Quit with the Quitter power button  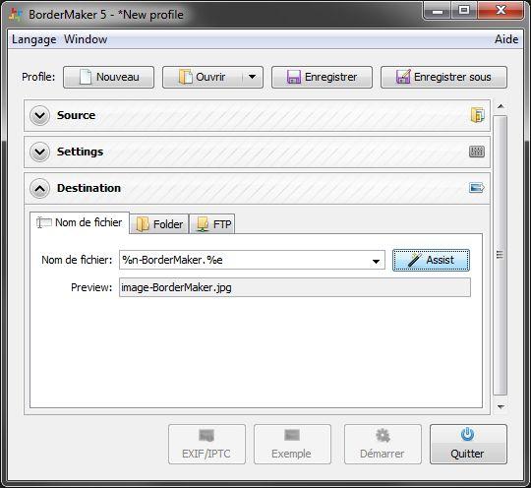click(x=468, y=445)
